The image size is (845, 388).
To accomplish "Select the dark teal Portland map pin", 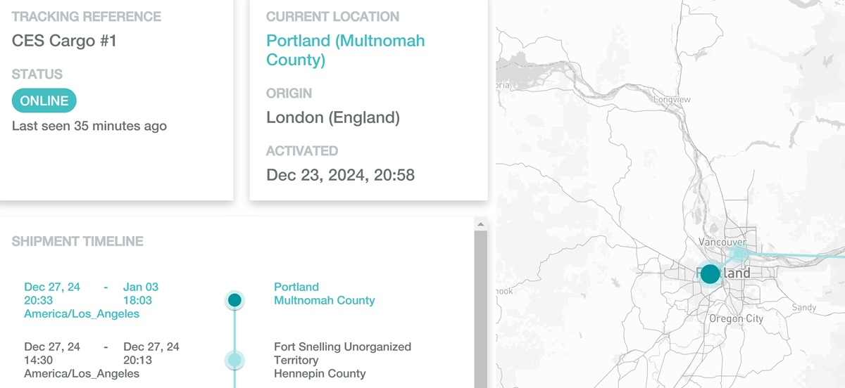I will point(710,273).
